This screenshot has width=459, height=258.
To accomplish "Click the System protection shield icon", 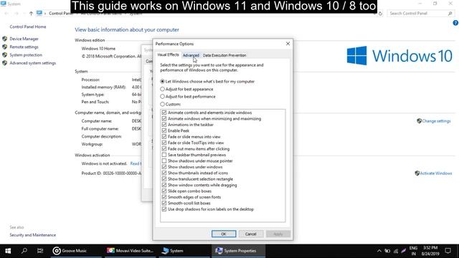I will pyautogui.click(x=5, y=54).
